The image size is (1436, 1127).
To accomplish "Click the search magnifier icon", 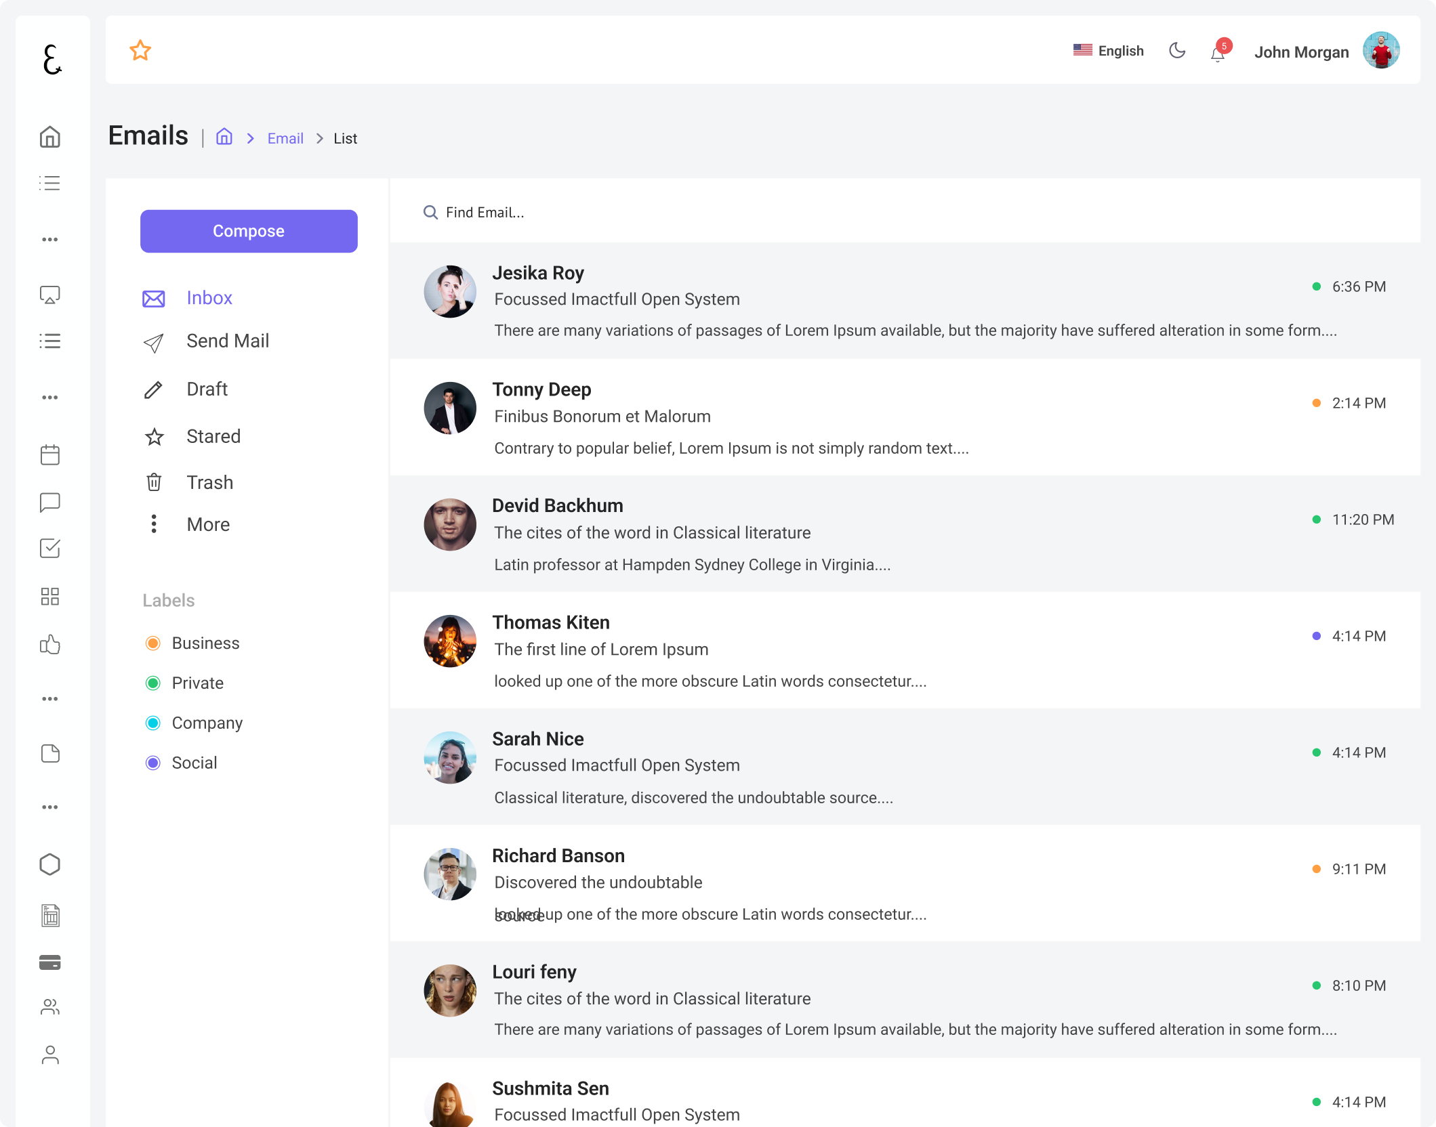I will pyautogui.click(x=430, y=212).
